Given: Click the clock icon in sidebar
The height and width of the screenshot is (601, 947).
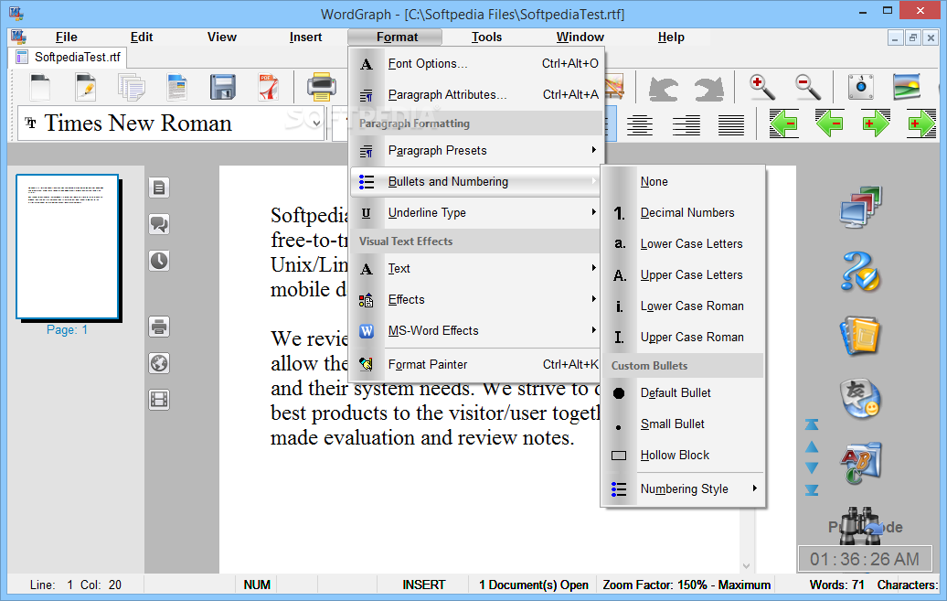Looking at the screenshot, I should pos(159,261).
